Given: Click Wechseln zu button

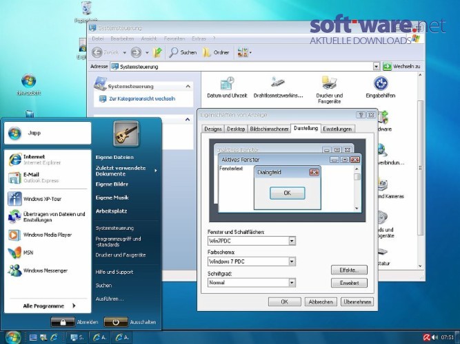Looking at the screenshot, I should pos(402,67).
